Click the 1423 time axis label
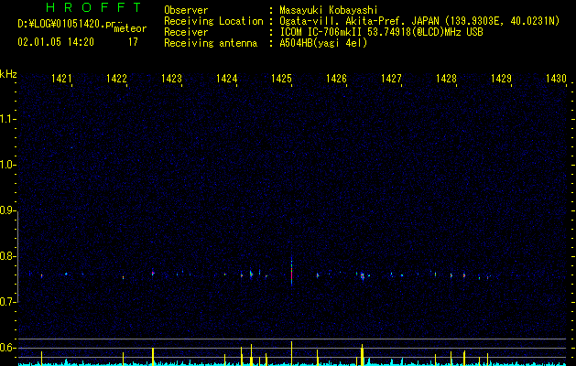 171,78
